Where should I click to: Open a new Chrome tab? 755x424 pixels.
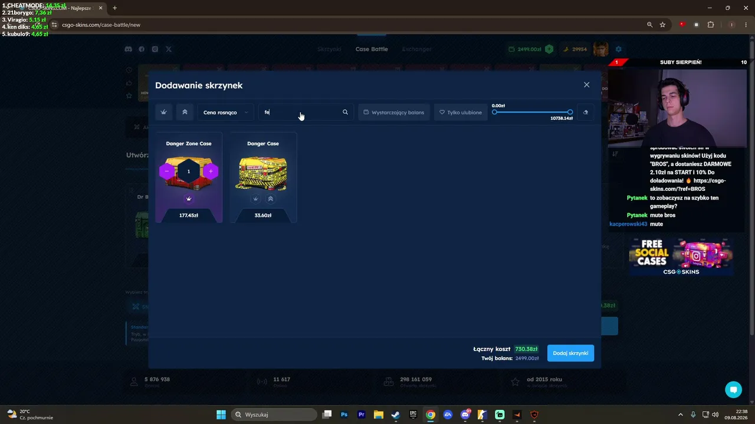(x=114, y=8)
